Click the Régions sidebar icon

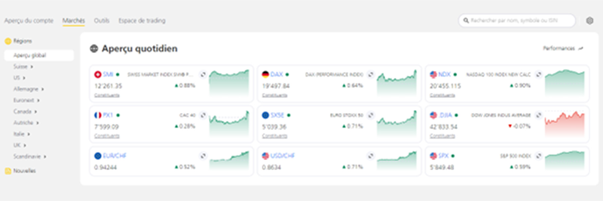8,41
